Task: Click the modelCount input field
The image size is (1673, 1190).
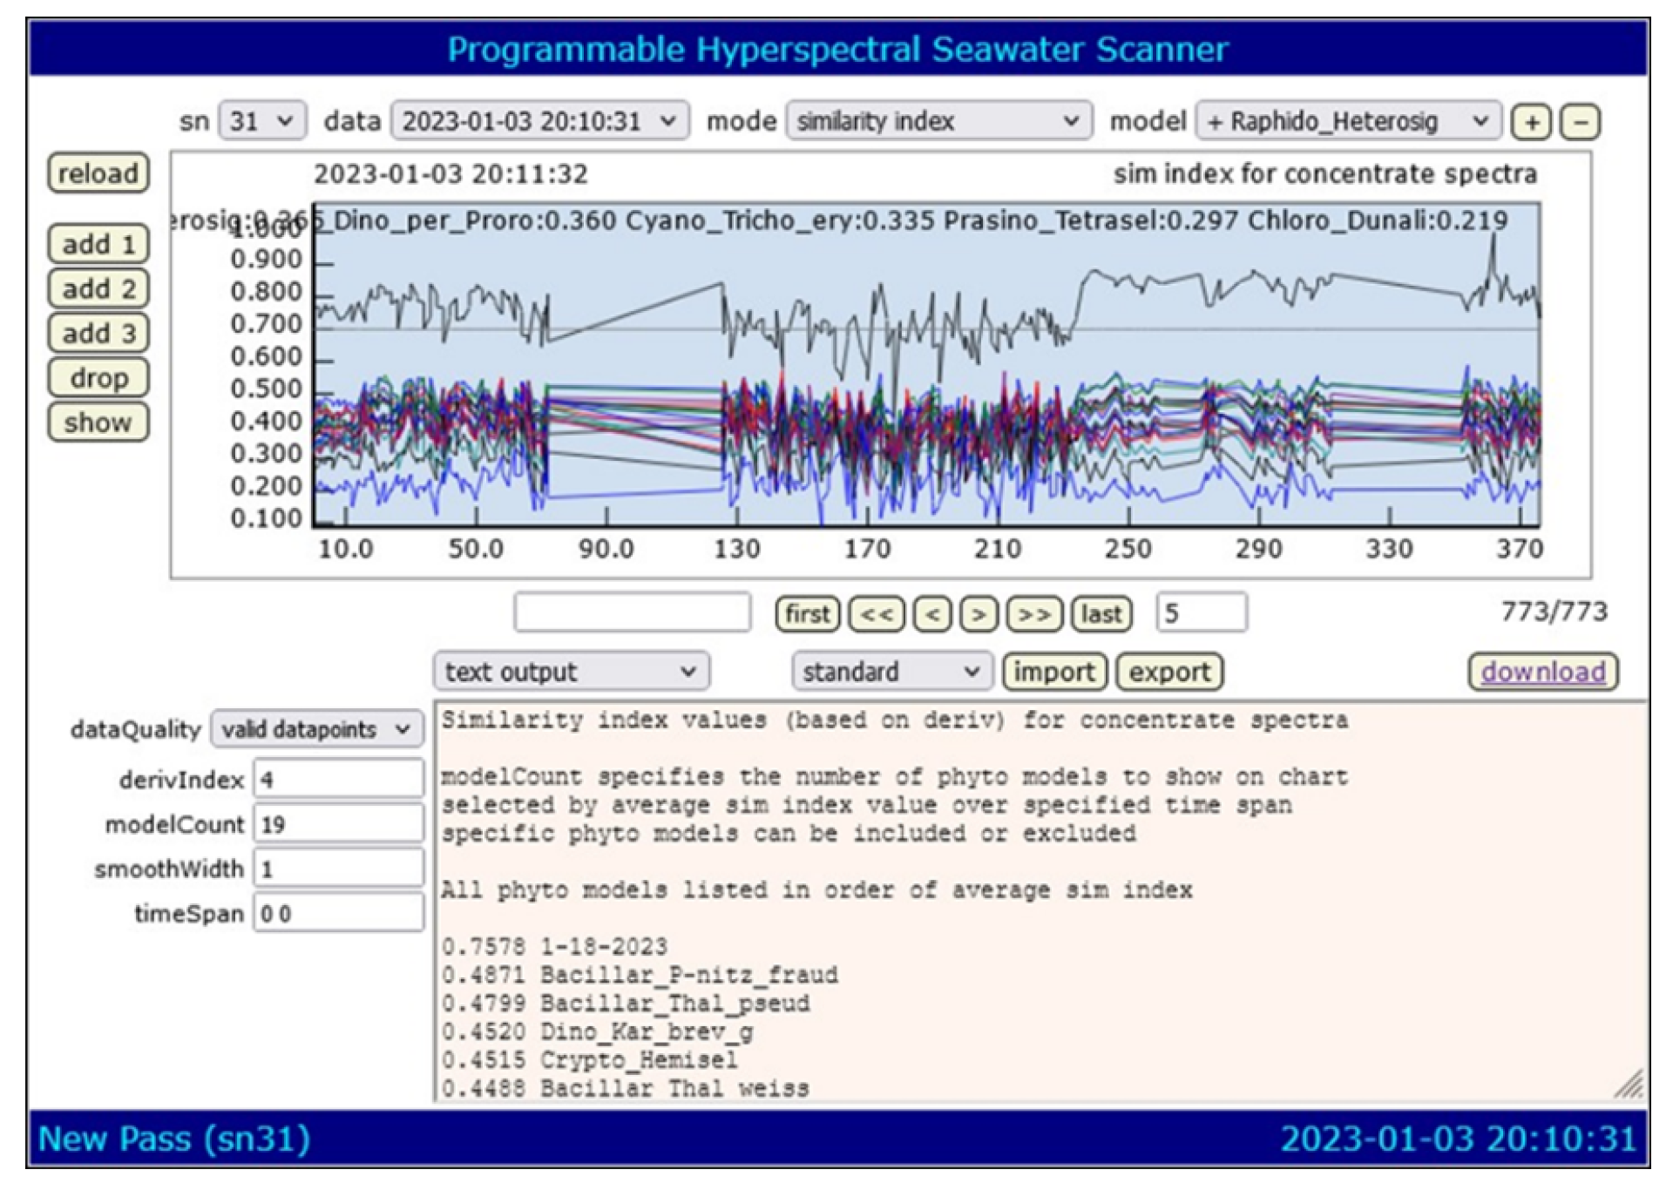Action: [x=339, y=823]
